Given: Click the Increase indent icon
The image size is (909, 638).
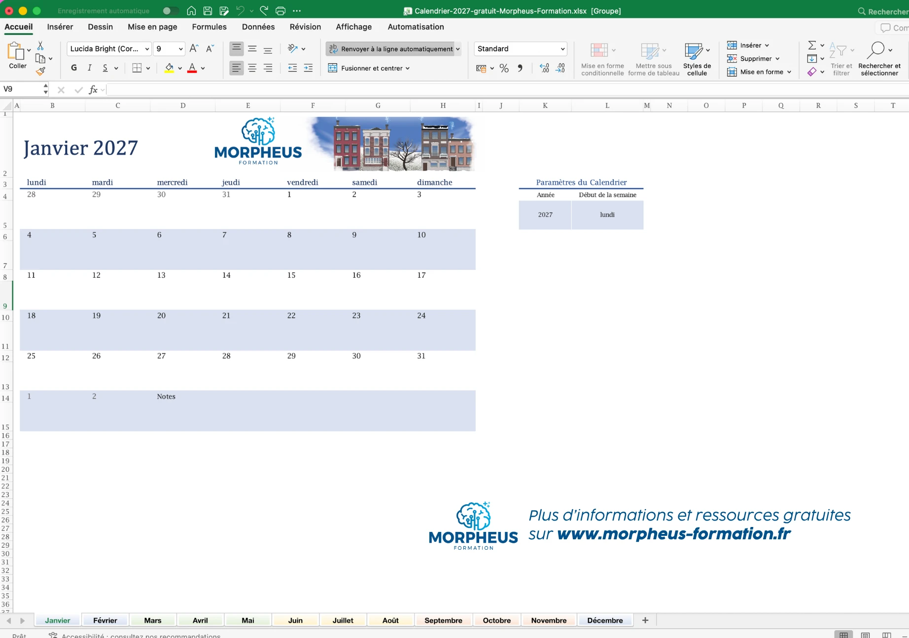Looking at the screenshot, I should [308, 68].
